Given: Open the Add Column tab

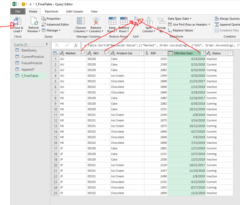Looking at the screenshot, I should point(74,11).
